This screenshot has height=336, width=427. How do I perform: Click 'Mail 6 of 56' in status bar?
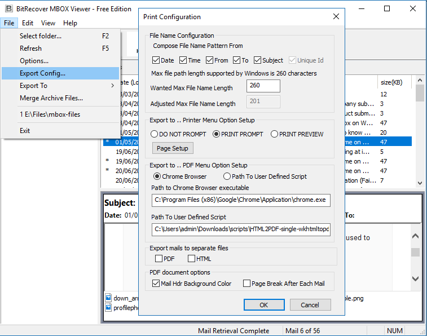302,330
